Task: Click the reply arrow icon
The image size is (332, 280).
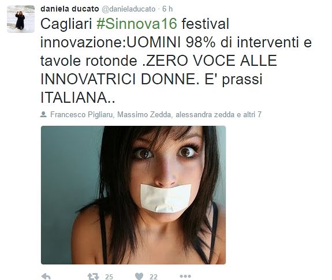Action: click(46, 276)
